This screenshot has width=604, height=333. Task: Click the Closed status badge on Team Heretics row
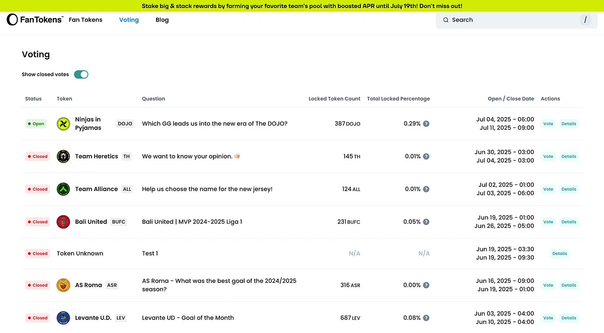point(37,156)
